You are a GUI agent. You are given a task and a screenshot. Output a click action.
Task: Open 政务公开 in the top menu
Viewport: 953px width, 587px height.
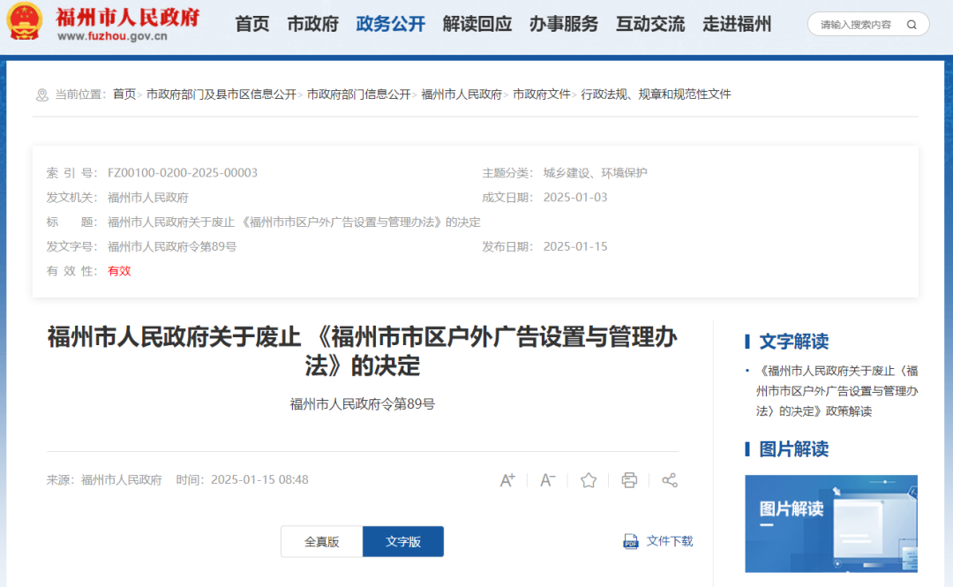[x=390, y=24]
